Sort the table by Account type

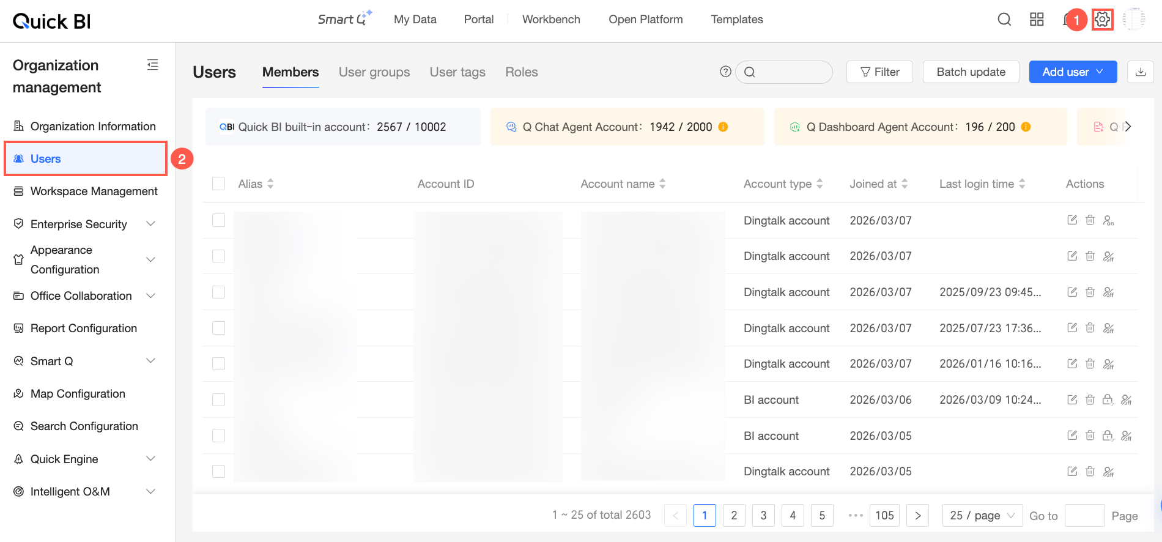click(x=820, y=184)
